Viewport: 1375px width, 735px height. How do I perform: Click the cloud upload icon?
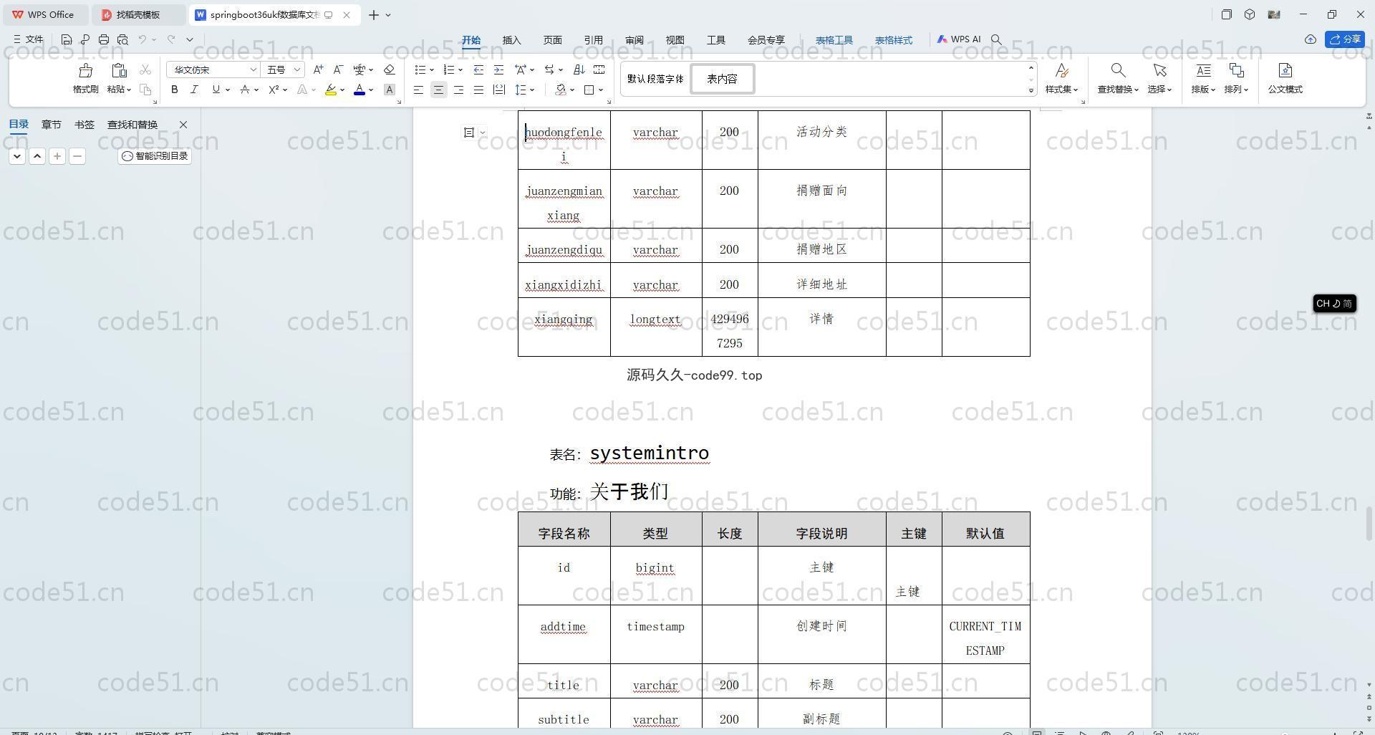(x=1311, y=39)
